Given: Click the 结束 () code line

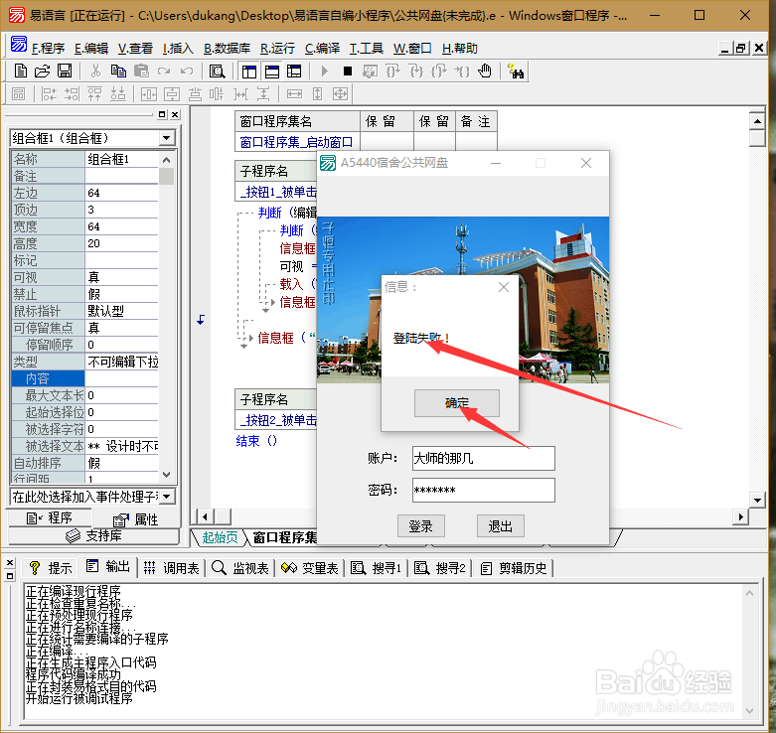Looking at the screenshot, I should (256, 441).
